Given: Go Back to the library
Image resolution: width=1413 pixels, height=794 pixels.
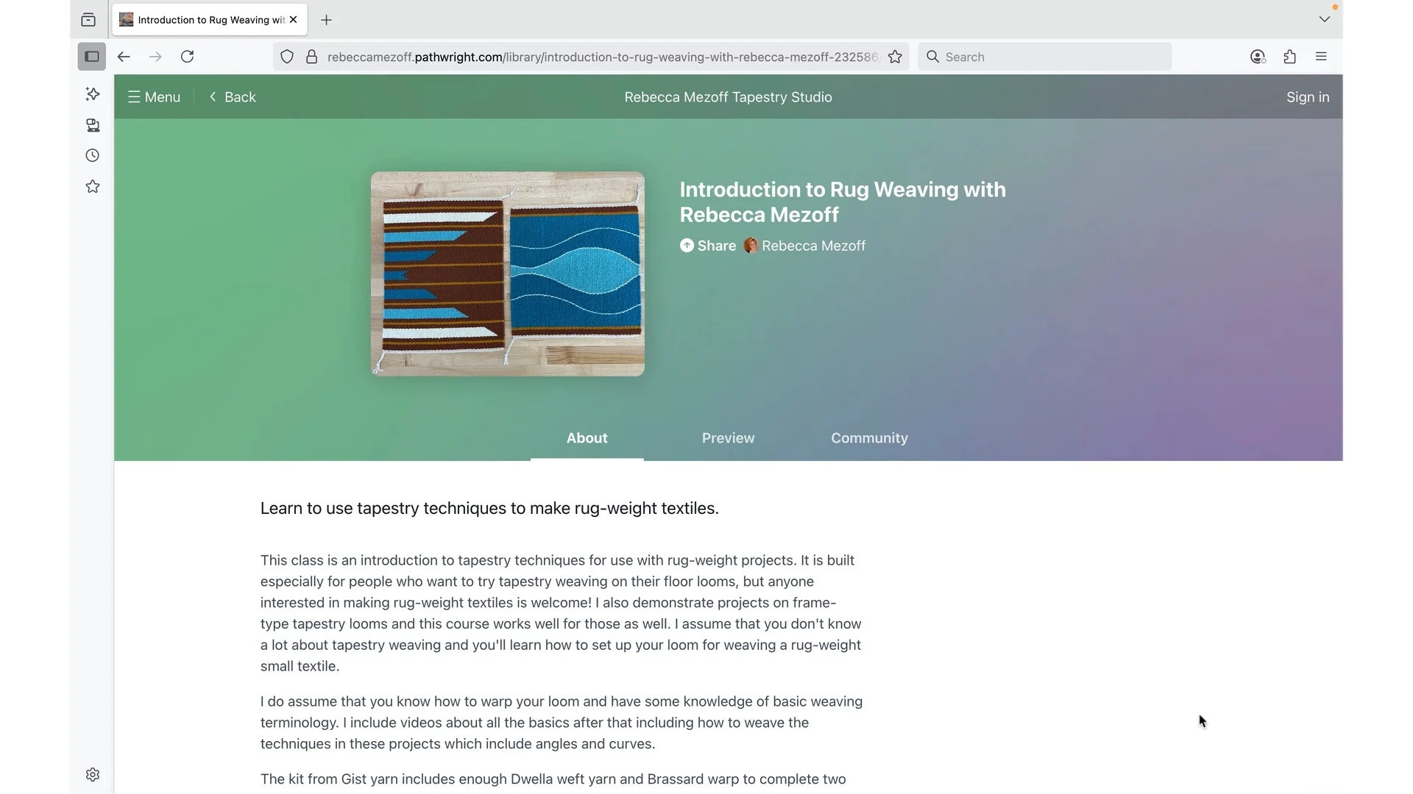Looking at the screenshot, I should coord(233,97).
